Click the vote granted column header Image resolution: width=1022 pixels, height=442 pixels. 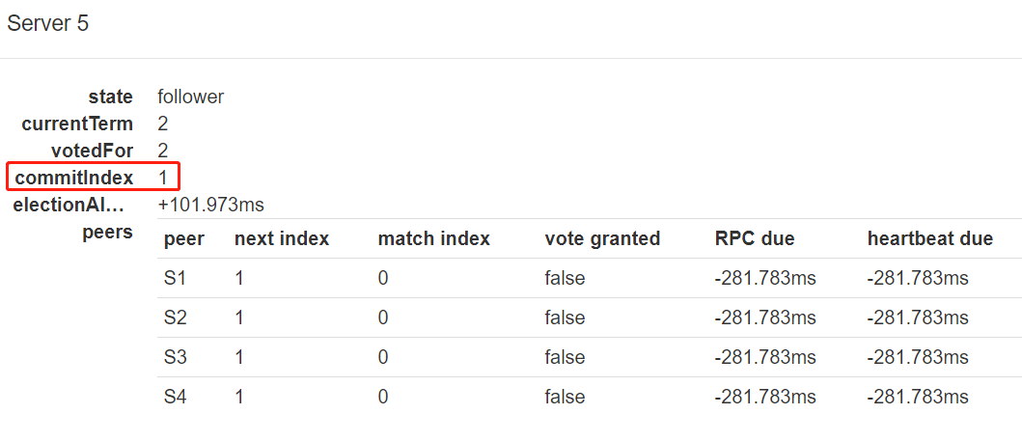click(x=602, y=239)
